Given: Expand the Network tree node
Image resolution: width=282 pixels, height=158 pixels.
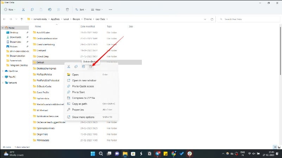Looking at the screenshot, I should 3,83.
